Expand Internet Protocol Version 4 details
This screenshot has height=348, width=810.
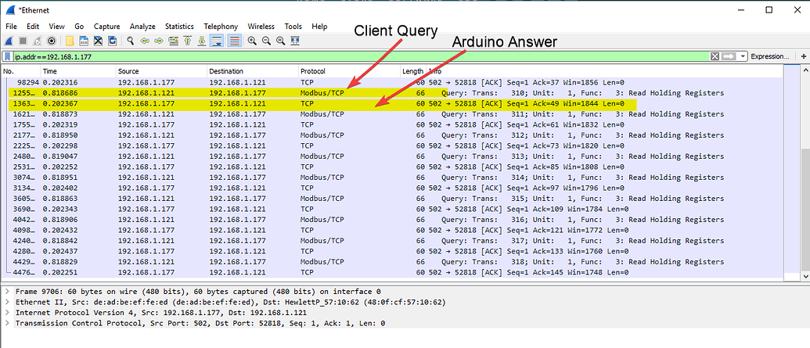[x=7, y=313]
